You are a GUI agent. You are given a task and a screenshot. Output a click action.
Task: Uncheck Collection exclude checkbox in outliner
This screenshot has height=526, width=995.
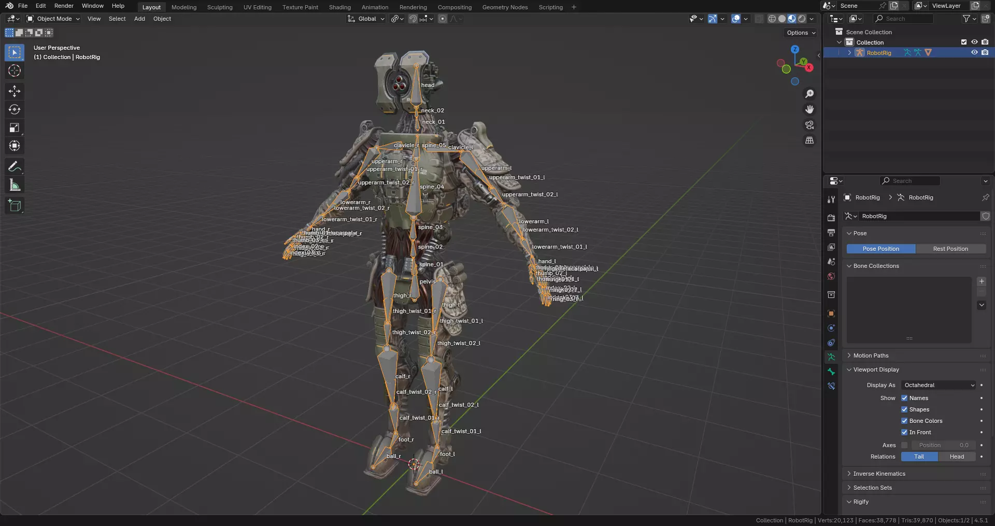[964, 42]
